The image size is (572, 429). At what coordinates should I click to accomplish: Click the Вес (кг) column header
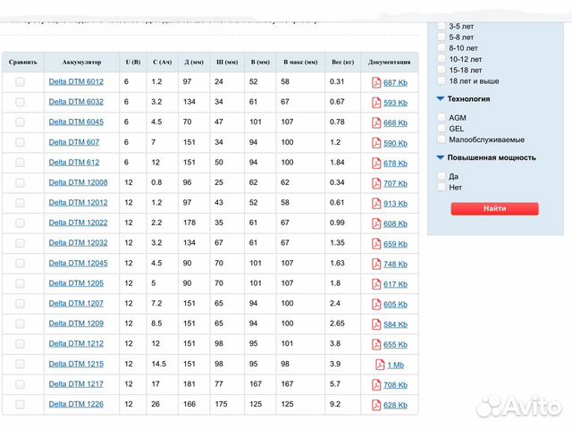pyautogui.click(x=343, y=62)
